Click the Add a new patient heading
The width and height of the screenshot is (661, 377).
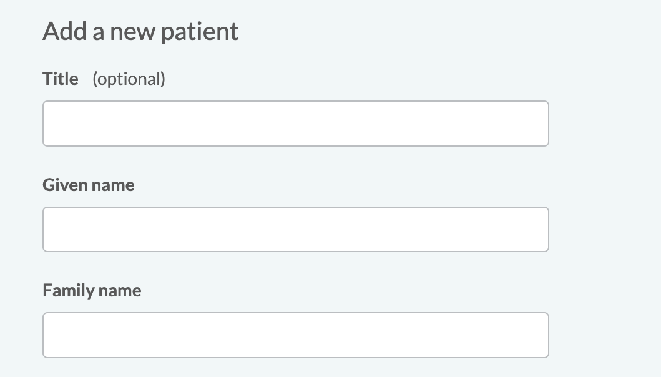[140, 31]
